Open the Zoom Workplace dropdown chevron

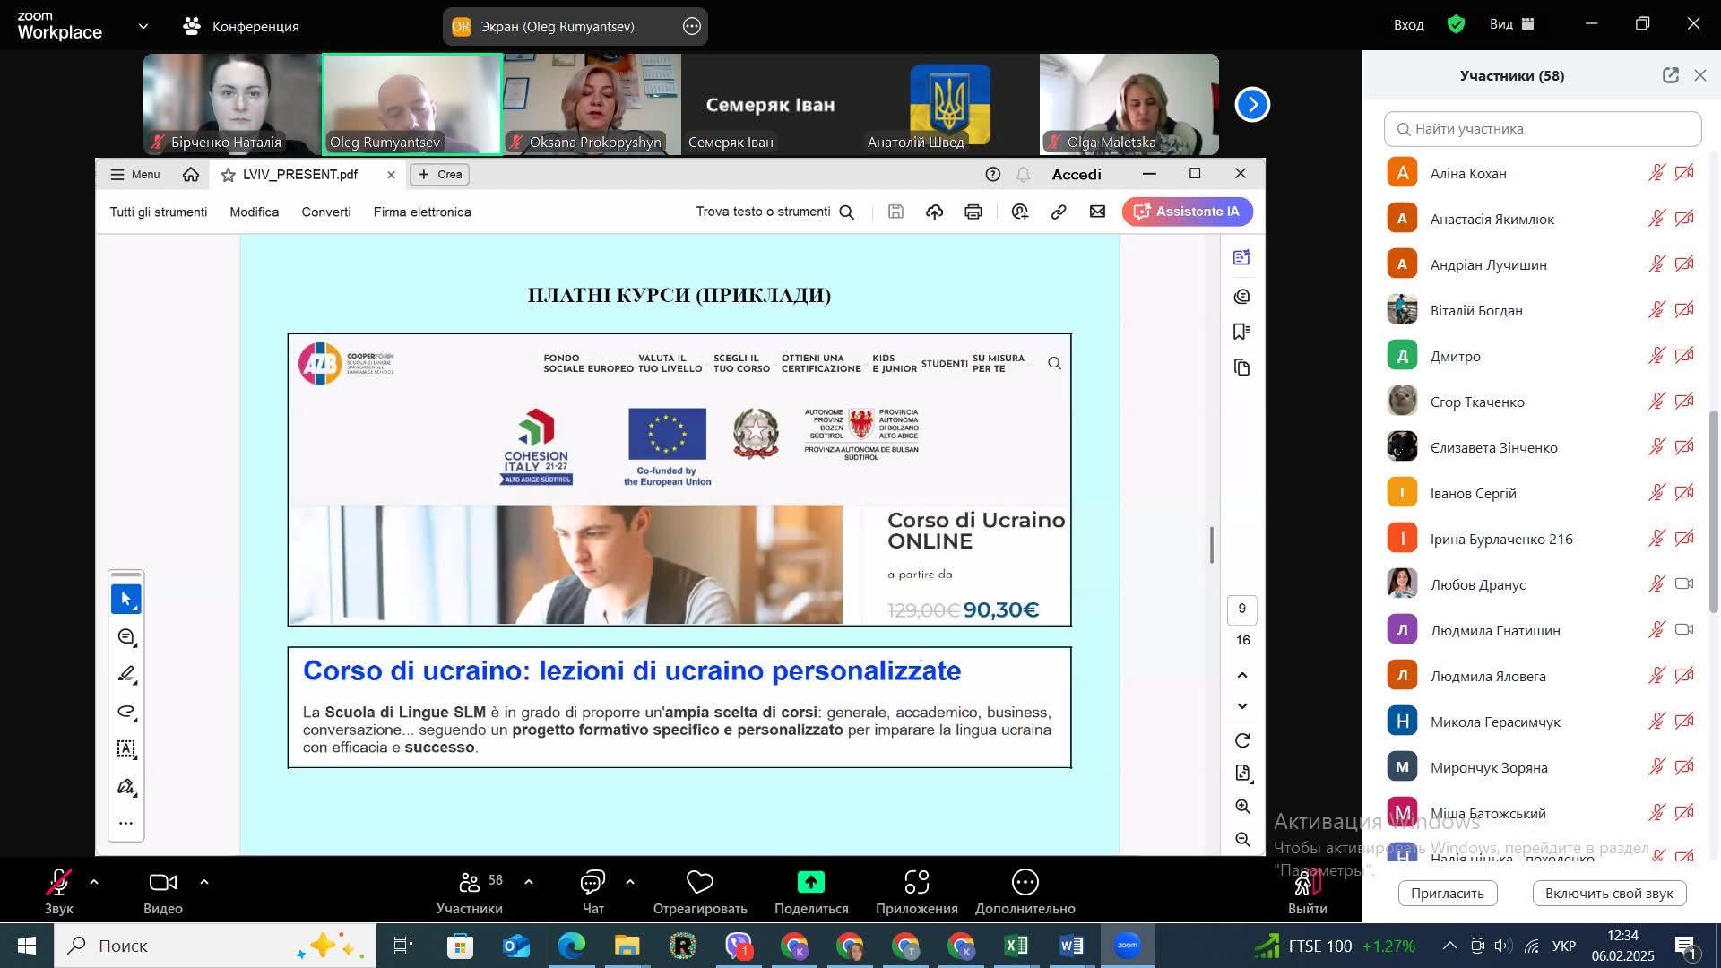tap(143, 27)
